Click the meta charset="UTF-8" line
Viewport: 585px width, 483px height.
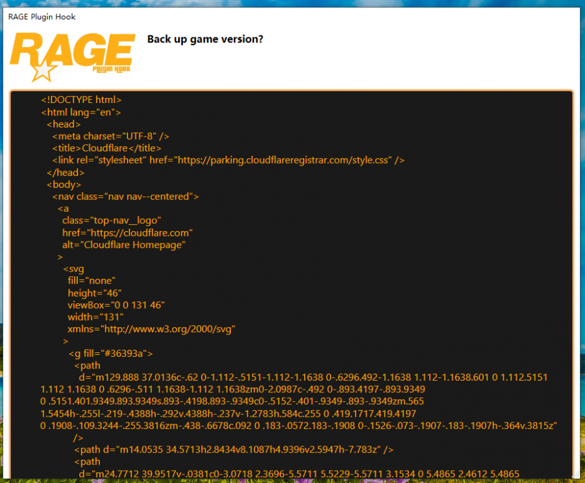tap(111, 136)
